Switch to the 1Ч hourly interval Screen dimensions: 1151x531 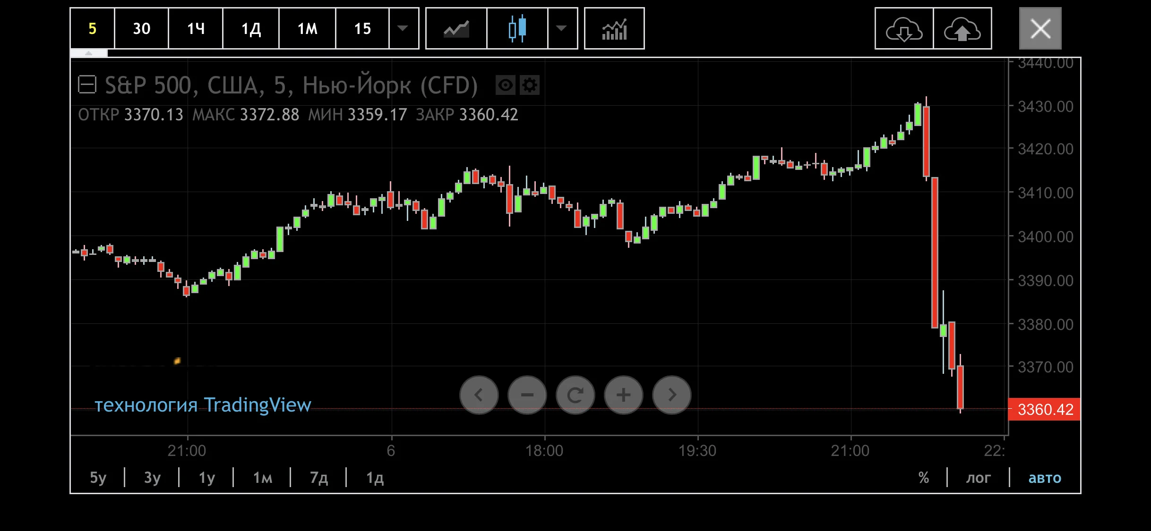click(196, 28)
